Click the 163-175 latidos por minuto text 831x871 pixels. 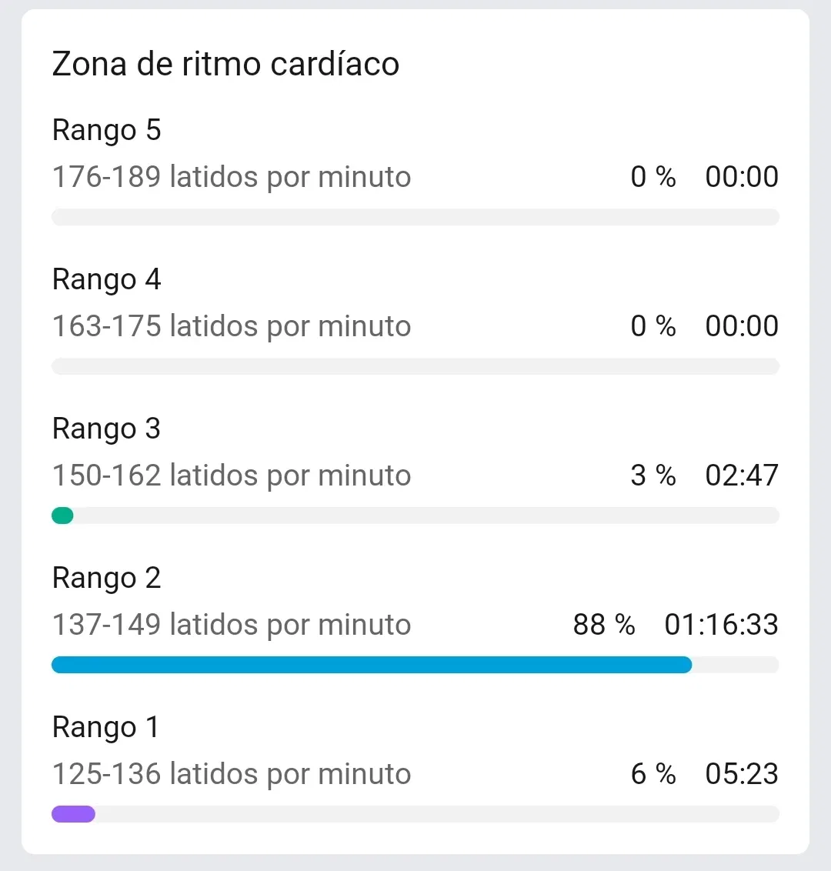coord(232,326)
